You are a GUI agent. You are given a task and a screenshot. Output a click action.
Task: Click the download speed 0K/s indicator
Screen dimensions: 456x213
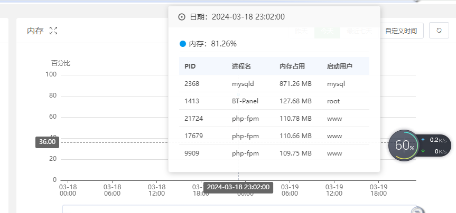click(x=434, y=151)
